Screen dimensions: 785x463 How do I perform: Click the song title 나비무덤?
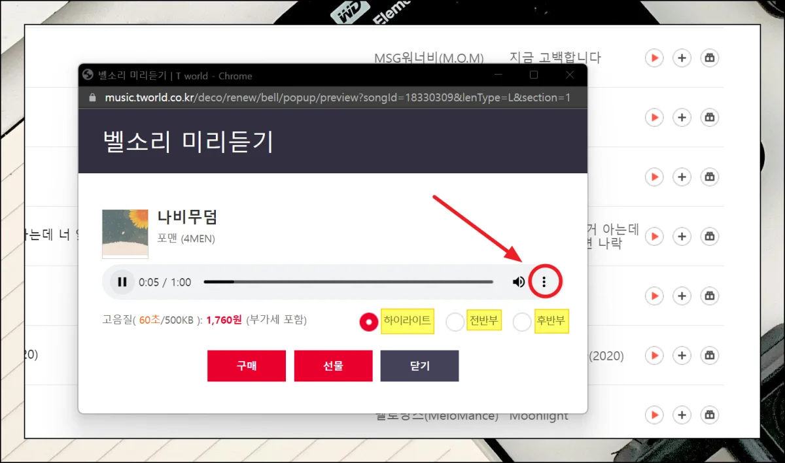click(x=187, y=217)
